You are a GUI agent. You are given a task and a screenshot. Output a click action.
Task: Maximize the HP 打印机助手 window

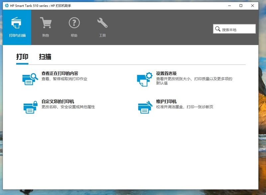click(x=241, y=6)
